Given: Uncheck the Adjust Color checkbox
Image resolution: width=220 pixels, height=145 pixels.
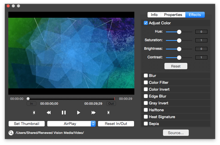Looking at the screenshot, I should 146,23.
